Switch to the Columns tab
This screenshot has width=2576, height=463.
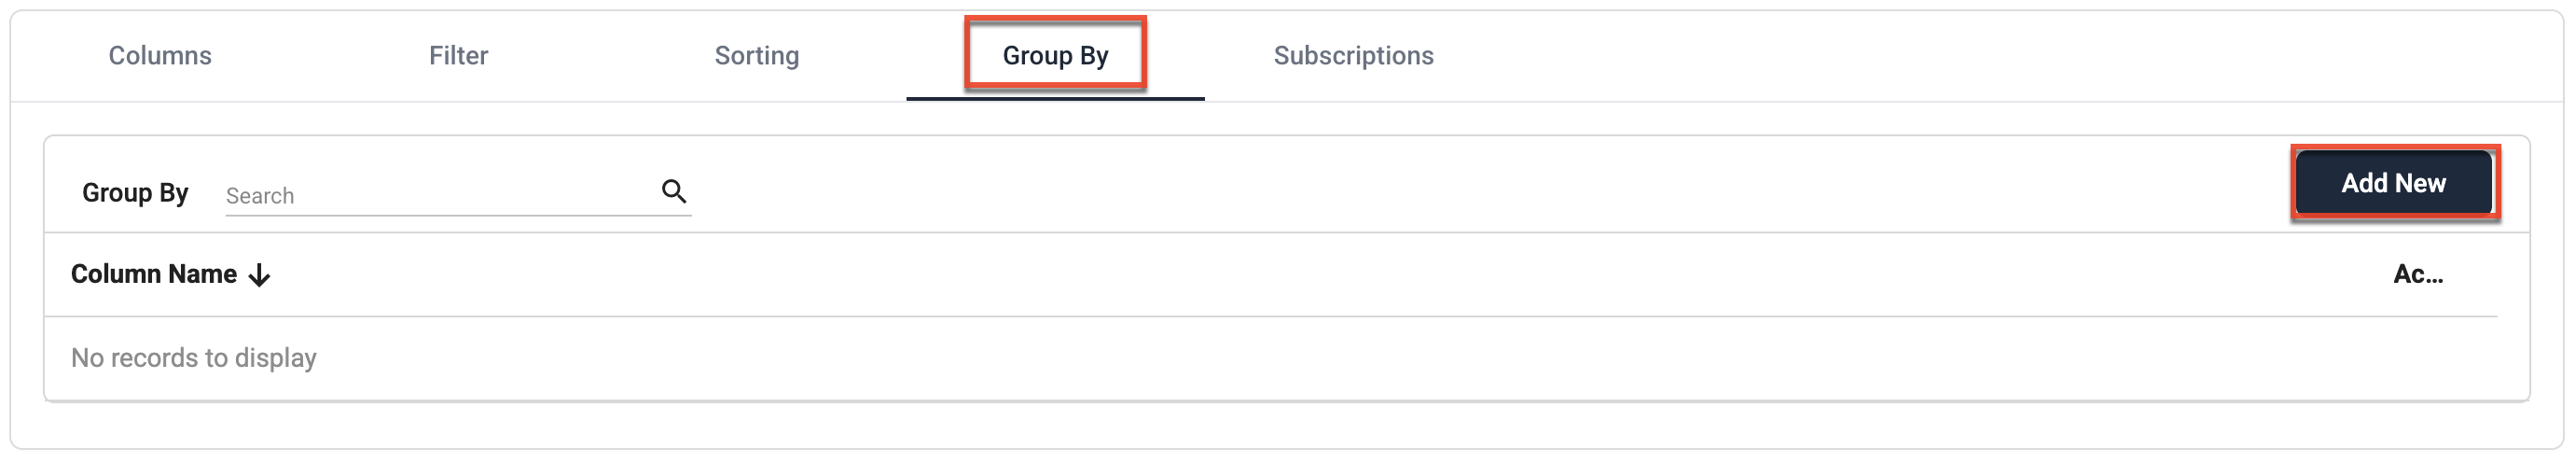point(160,56)
